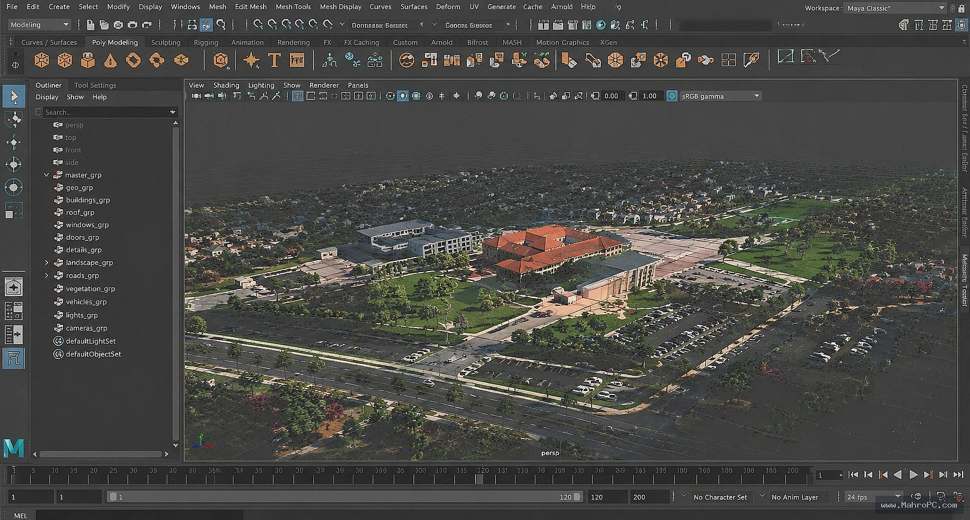Click the SVG shelf icon
Image resolution: width=970 pixels, height=520 pixels.
[297, 60]
